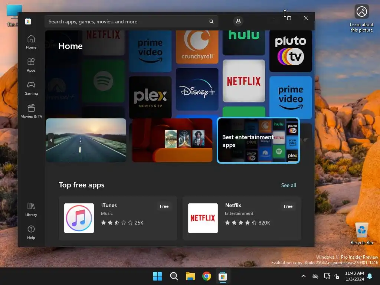This screenshot has height=285, width=380.
Task: Minimize the Microsoft Store window
Action: click(x=272, y=18)
